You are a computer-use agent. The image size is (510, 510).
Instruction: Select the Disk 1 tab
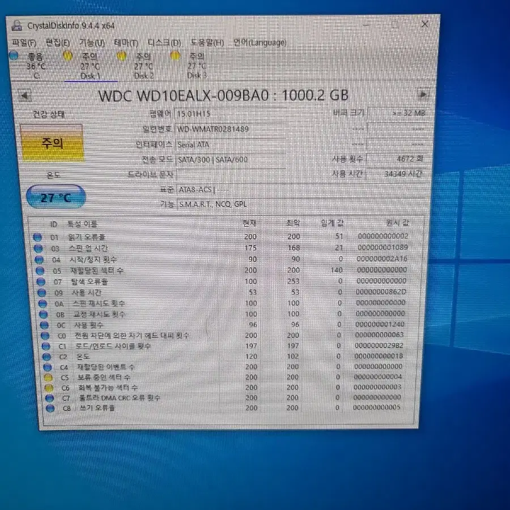[90, 66]
